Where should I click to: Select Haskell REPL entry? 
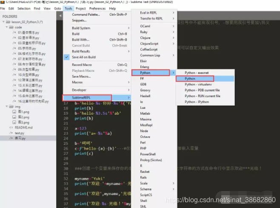tap(154, 96)
